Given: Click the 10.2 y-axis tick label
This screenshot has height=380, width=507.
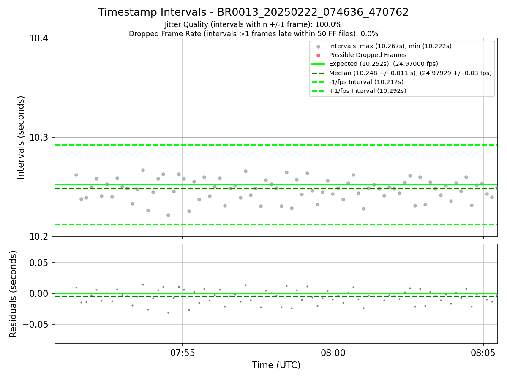Looking at the screenshot, I should click(39, 236).
